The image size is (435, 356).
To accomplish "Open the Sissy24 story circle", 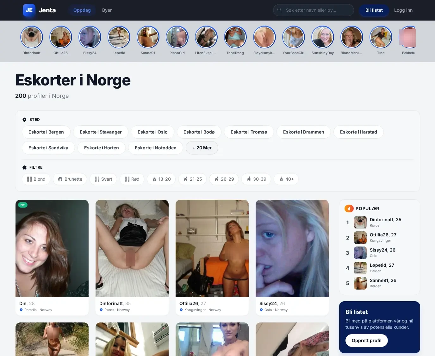I will click(90, 37).
